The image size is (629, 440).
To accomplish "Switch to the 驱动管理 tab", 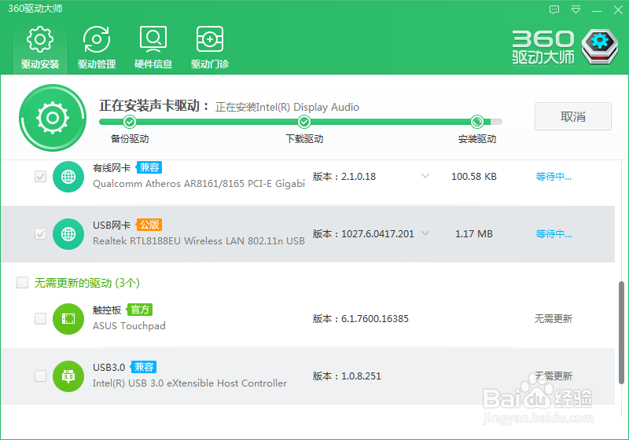I will click(97, 48).
